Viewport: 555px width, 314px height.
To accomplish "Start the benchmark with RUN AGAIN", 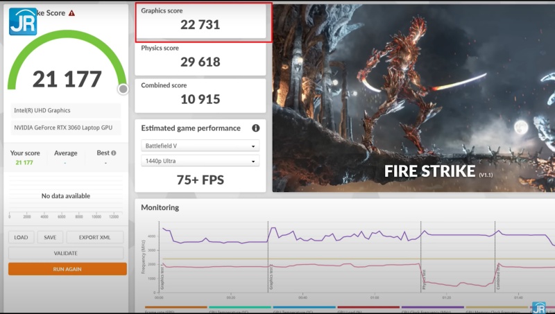I will (x=67, y=269).
